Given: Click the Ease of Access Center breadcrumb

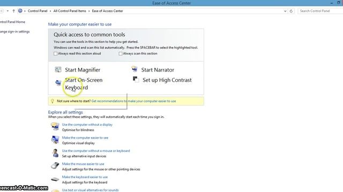Looking at the screenshot, I should coord(107,11).
